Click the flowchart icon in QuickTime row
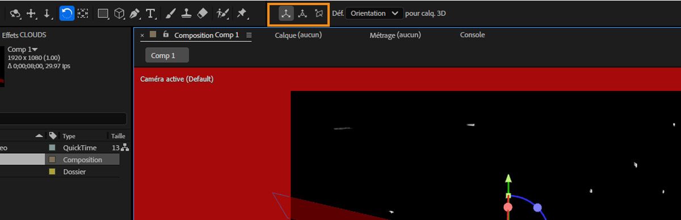 click(125, 148)
